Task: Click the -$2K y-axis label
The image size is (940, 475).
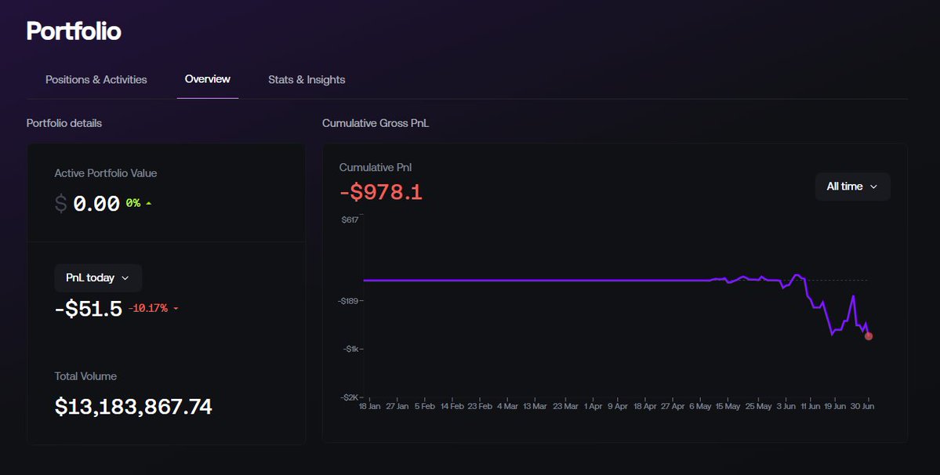Action: pos(350,397)
